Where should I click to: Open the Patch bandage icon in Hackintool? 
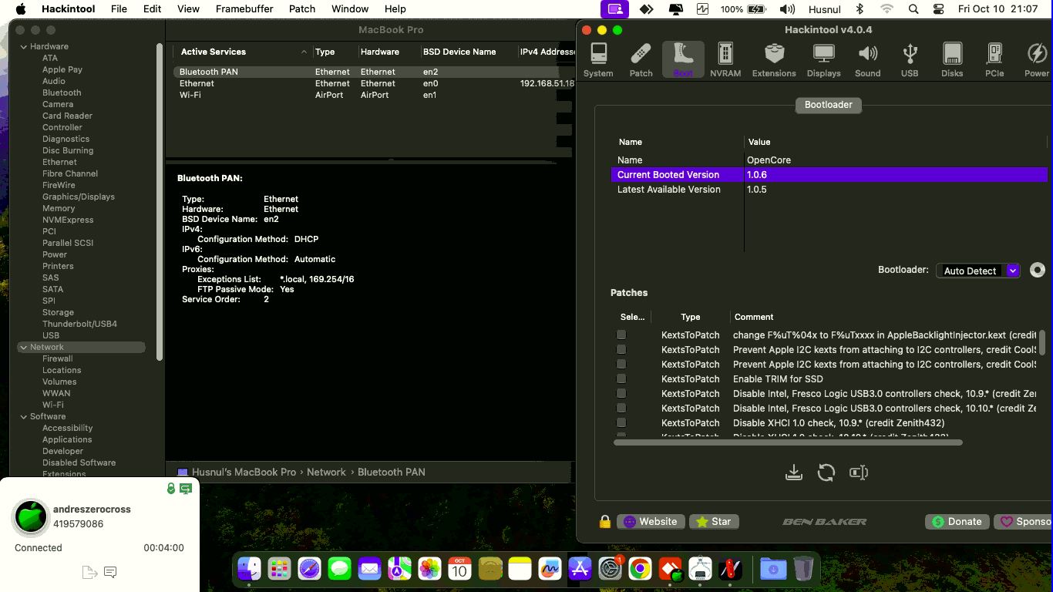pos(641,60)
